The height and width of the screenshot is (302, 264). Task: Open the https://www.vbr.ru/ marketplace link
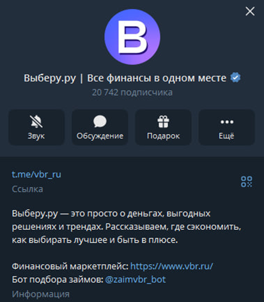pos(171,266)
